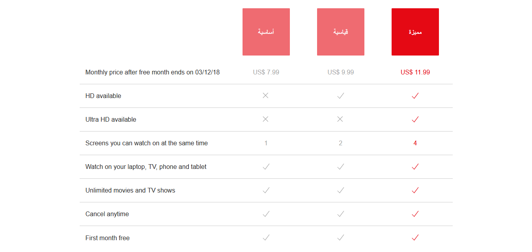The width and height of the screenshot is (532, 252).
Task: Click the red HD available checkmark for Premium
Action: tap(415, 96)
